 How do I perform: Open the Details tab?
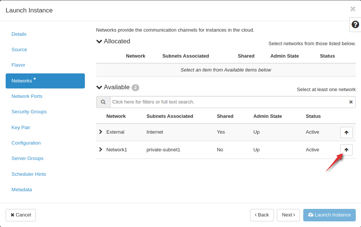click(19, 34)
